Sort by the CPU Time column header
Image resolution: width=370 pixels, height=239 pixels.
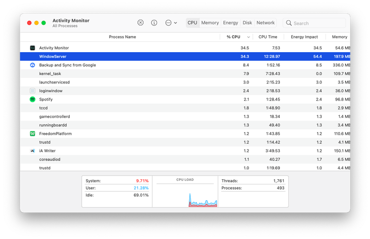click(x=268, y=37)
